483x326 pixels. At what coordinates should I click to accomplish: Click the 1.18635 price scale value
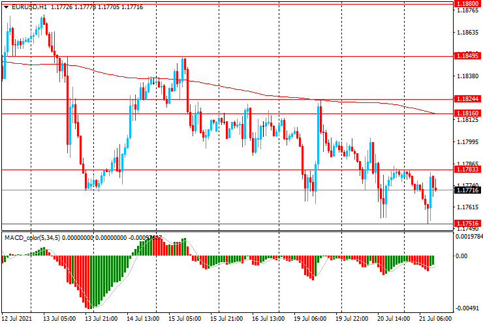(468, 33)
